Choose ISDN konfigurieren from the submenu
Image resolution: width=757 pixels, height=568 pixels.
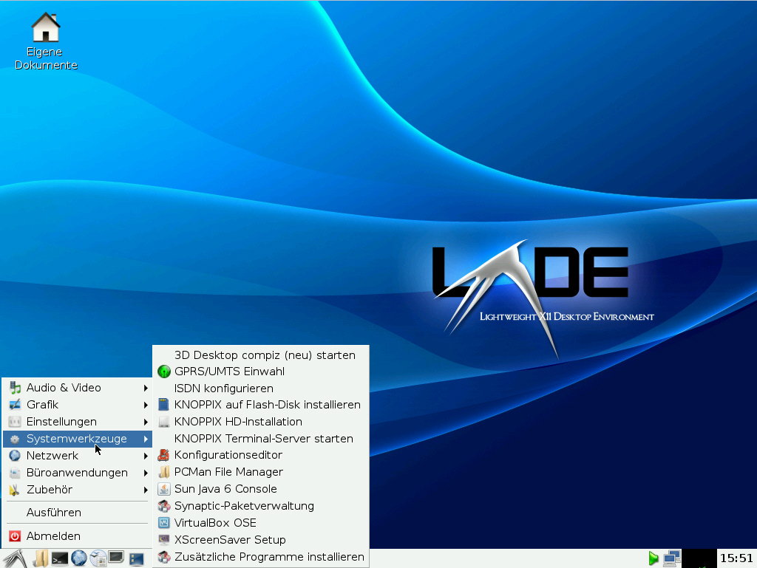click(261, 389)
